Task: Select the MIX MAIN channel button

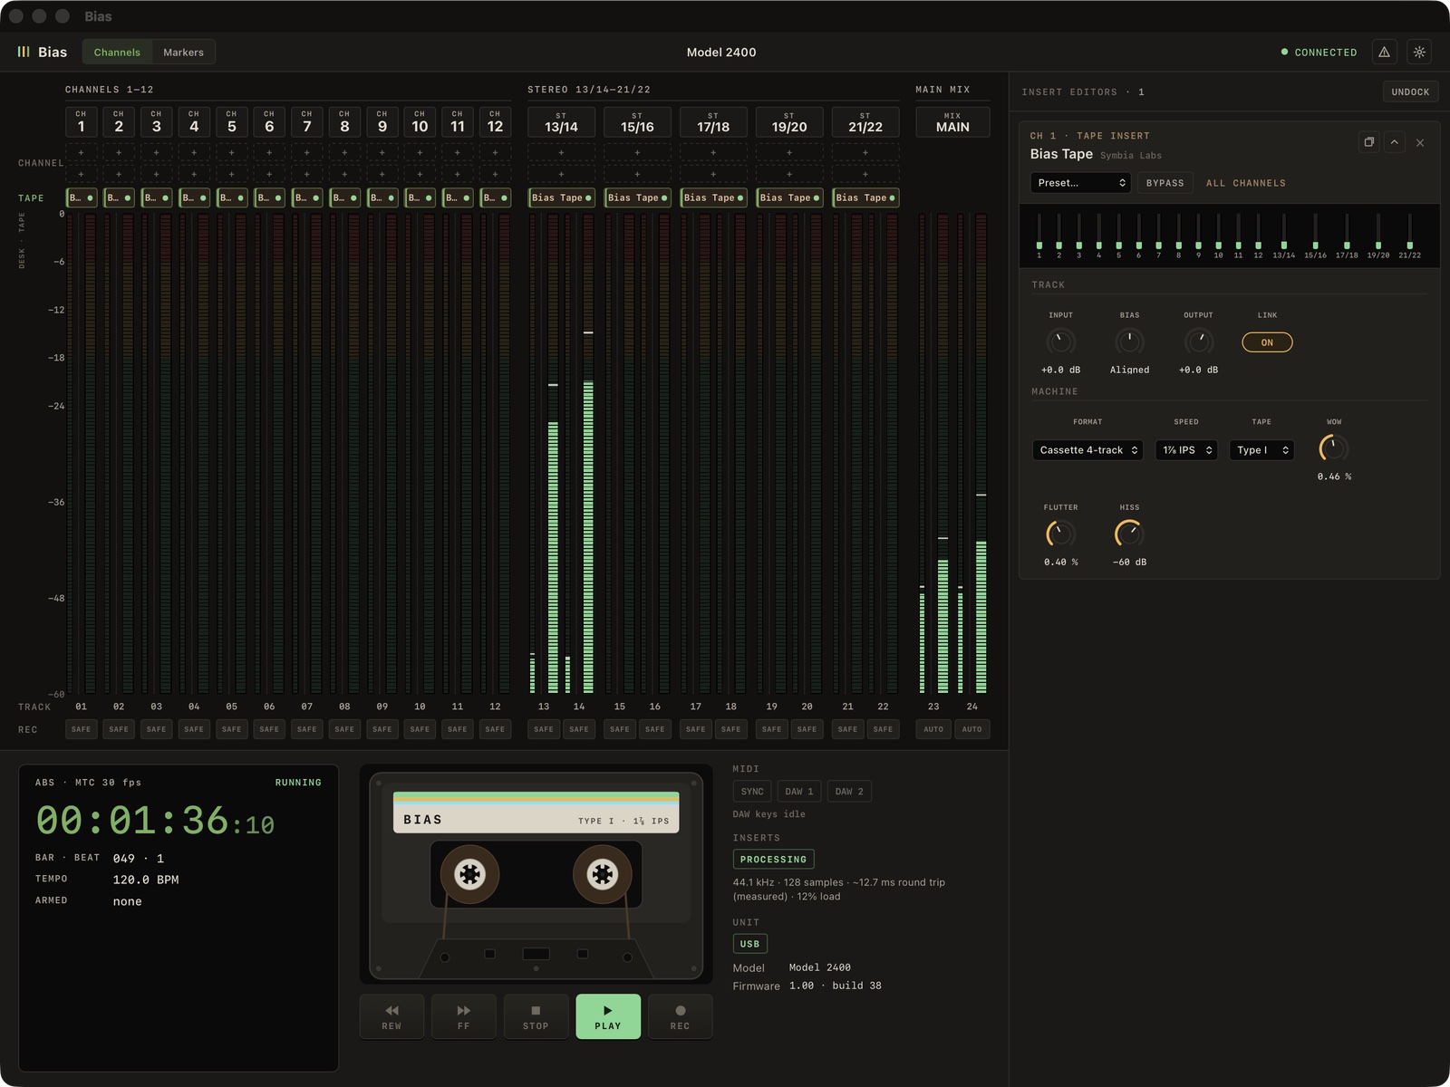Action: pyautogui.click(x=952, y=122)
